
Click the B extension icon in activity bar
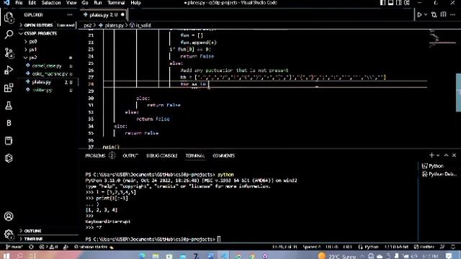(9, 123)
